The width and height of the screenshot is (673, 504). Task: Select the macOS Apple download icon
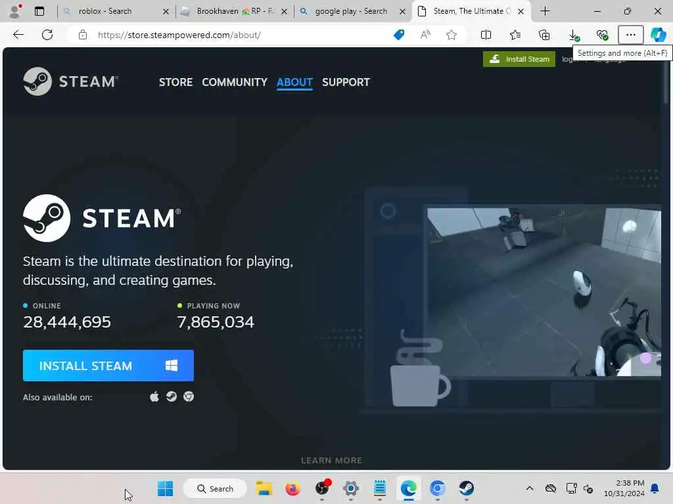point(154,397)
